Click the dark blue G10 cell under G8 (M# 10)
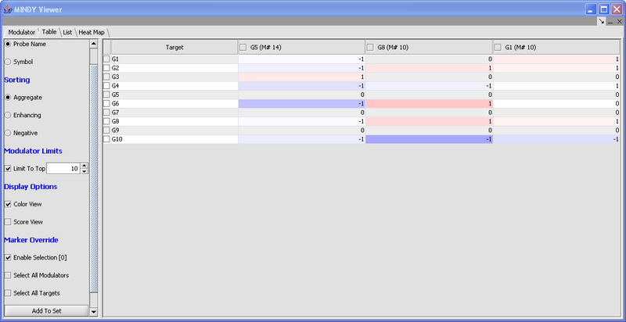 pyautogui.click(x=429, y=139)
